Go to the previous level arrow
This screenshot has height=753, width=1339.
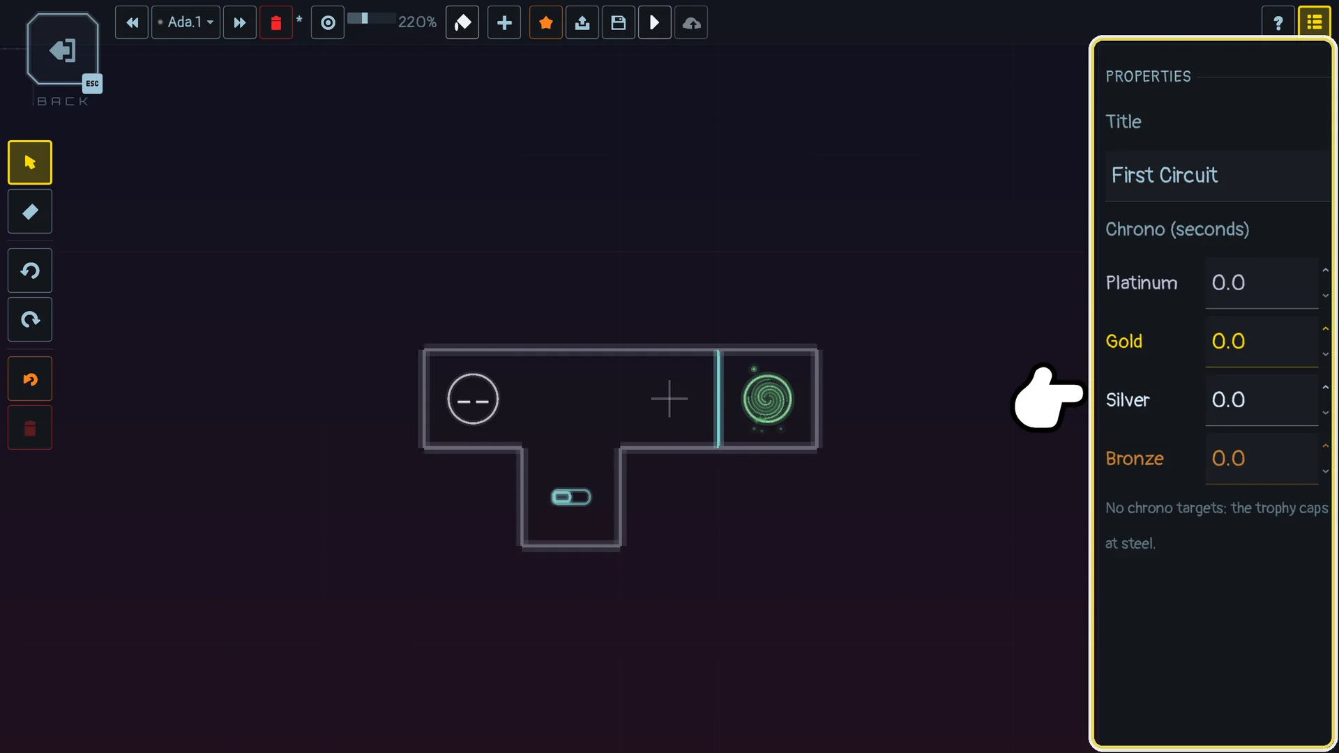(x=132, y=22)
